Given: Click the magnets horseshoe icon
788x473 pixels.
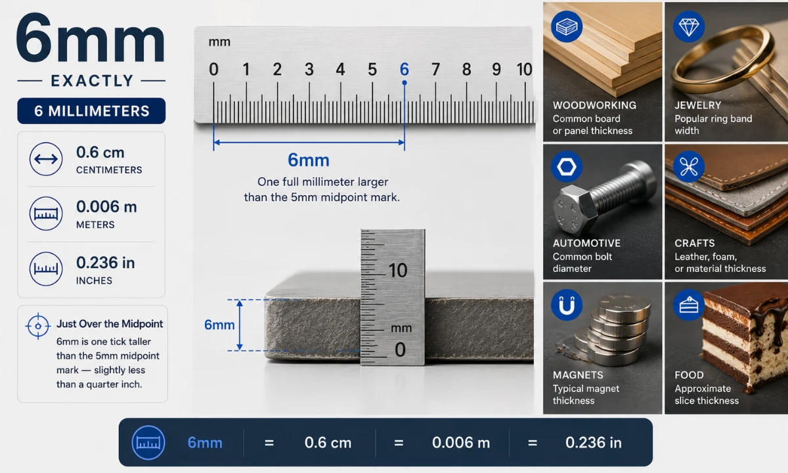Looking at the screenshot, I should pos(566,305).
